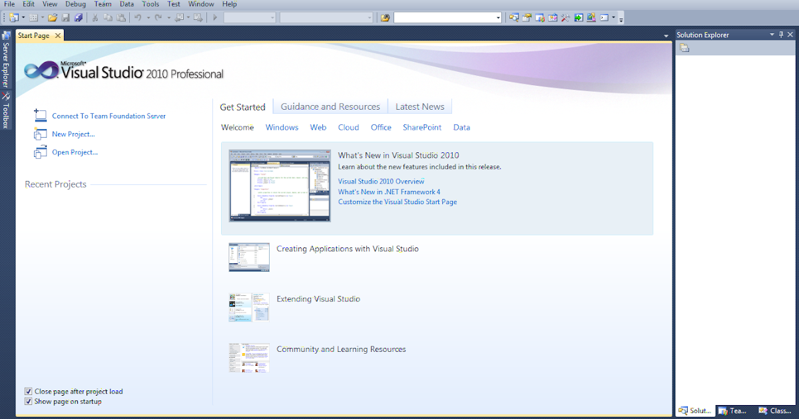799x419 pixels.
Task: Open the Undo history dropdown arrow
Action: pos(148,17)
